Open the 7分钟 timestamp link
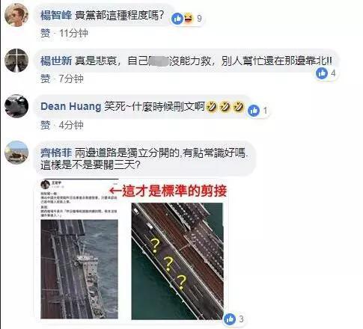The width and height of the screenshot is (363, 329). tap(71, 79)
